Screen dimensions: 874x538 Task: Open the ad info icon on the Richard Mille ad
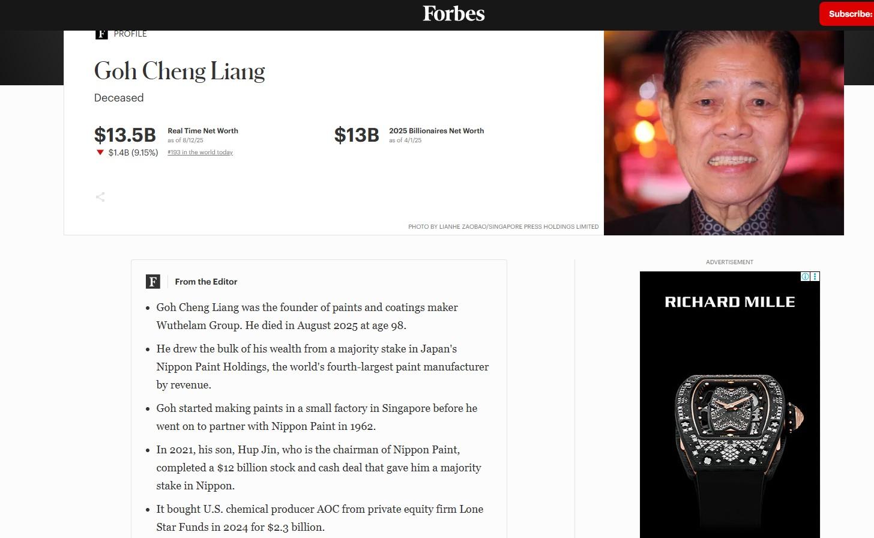[806, 276]
